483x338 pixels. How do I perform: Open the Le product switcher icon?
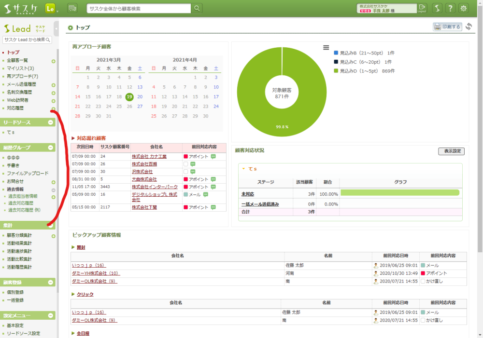(x=51, y=8)
